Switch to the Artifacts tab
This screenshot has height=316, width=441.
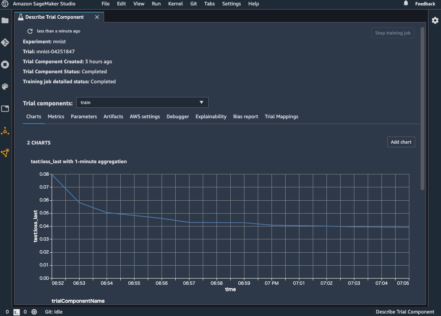click(113, 117)
